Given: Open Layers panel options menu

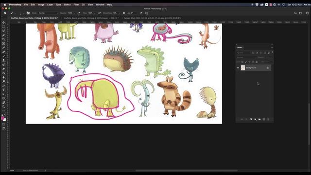Looking at the screenshot, I should [272, 48].
